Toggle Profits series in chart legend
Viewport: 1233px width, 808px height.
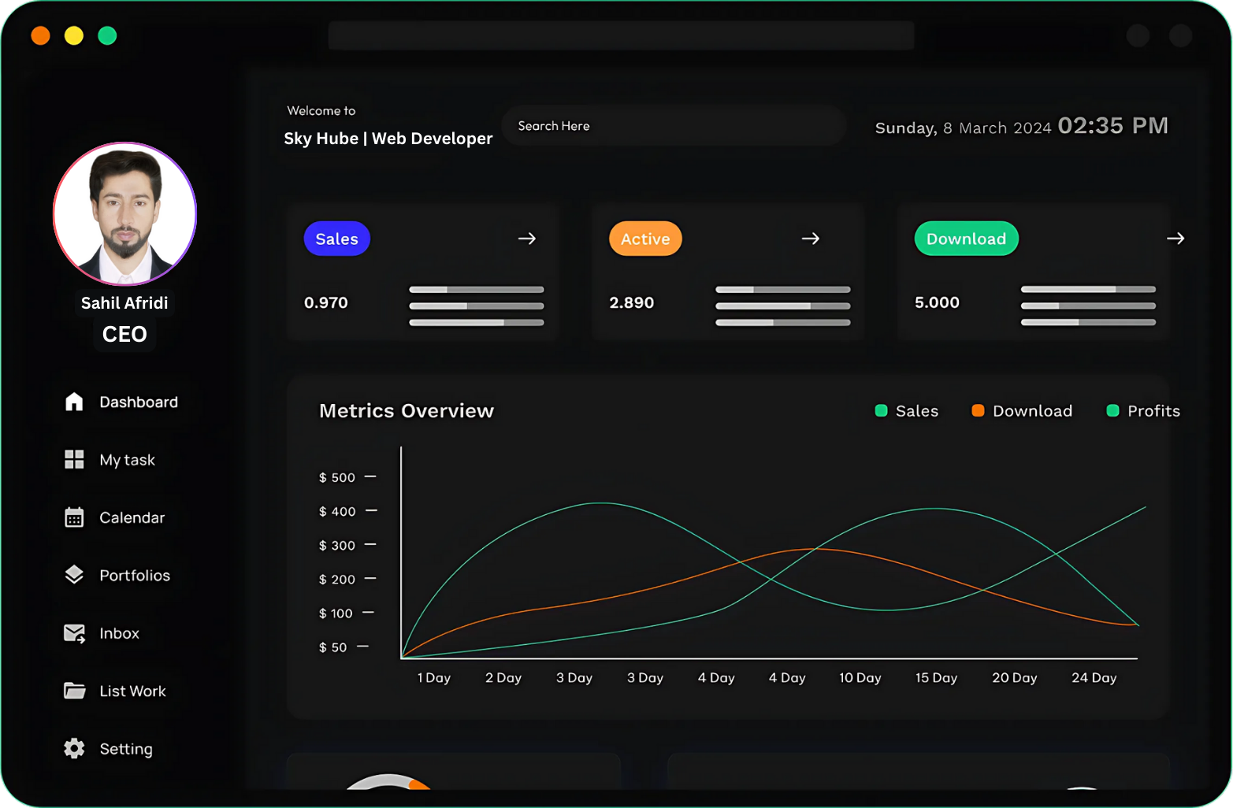(x=1143, y=411)
